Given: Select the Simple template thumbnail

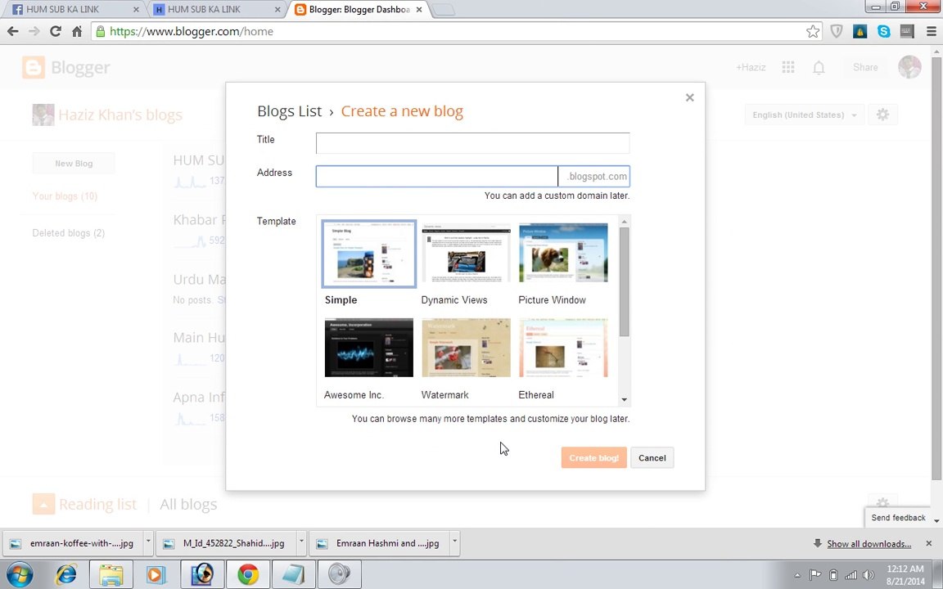Looking at the screenshot, I should [x=368, y=254].
